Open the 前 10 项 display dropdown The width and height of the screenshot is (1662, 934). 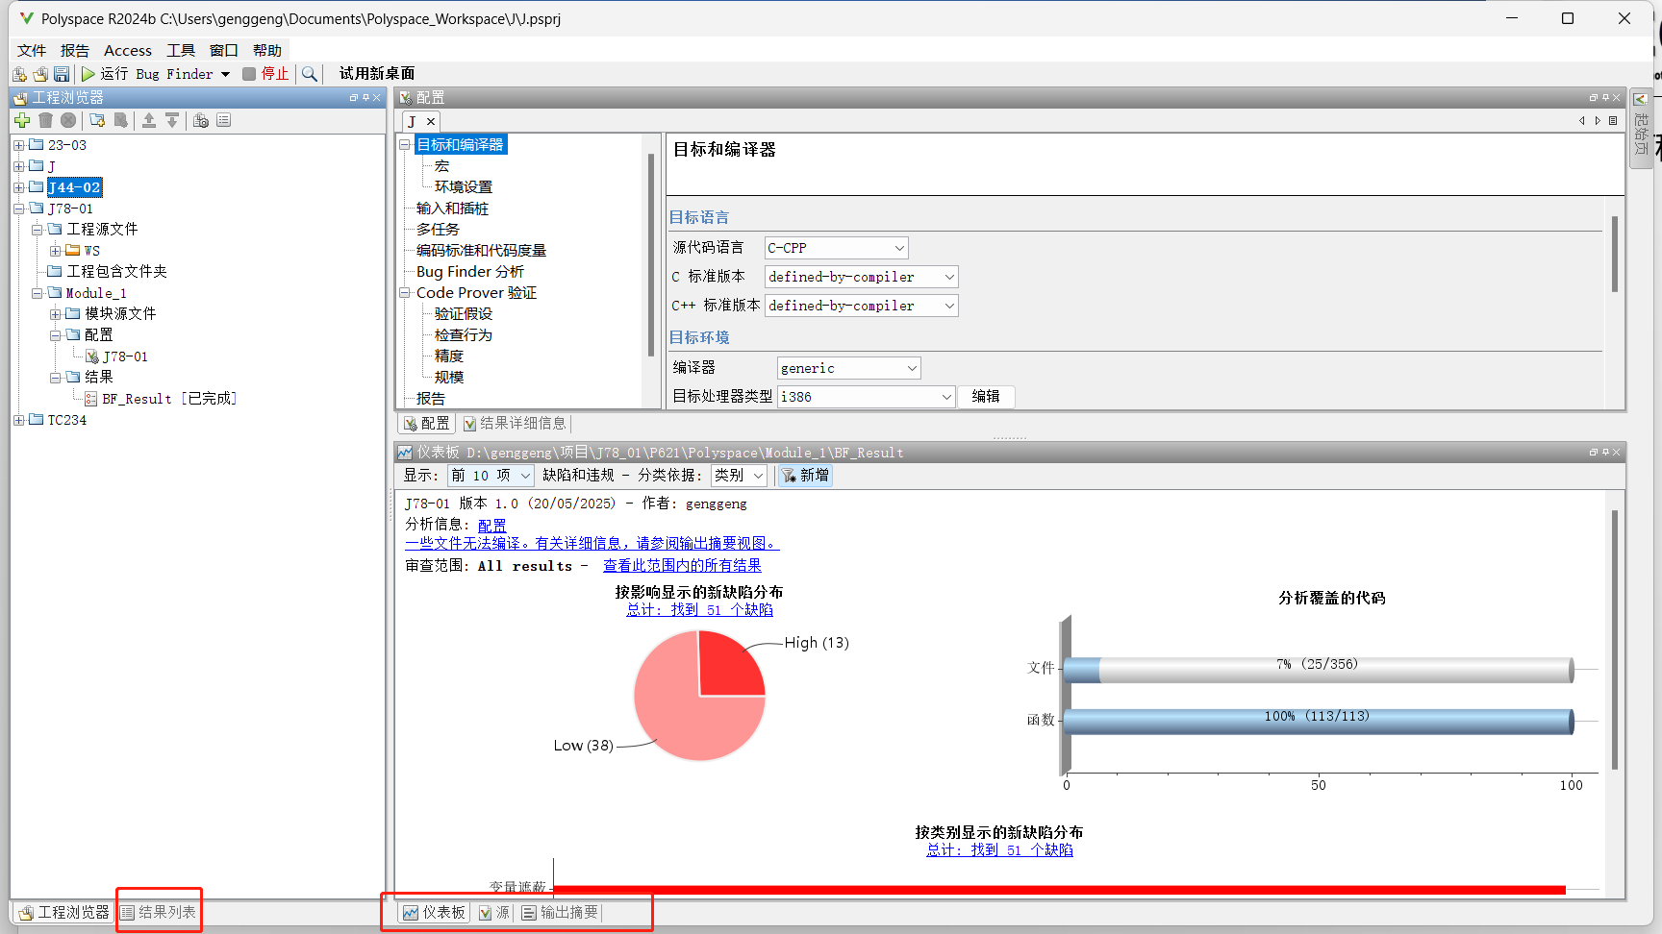click(491, 476)
